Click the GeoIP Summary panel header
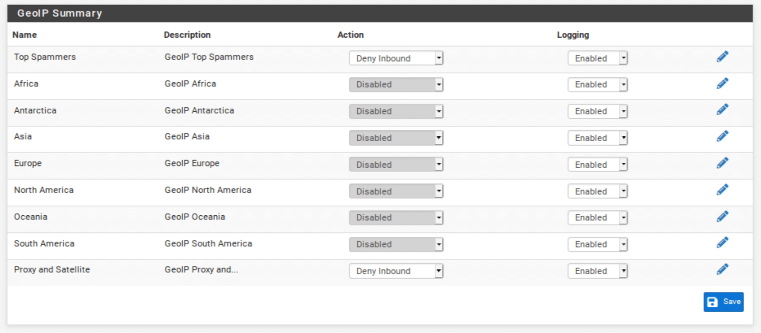761x333 pixels. coord(380,13)
